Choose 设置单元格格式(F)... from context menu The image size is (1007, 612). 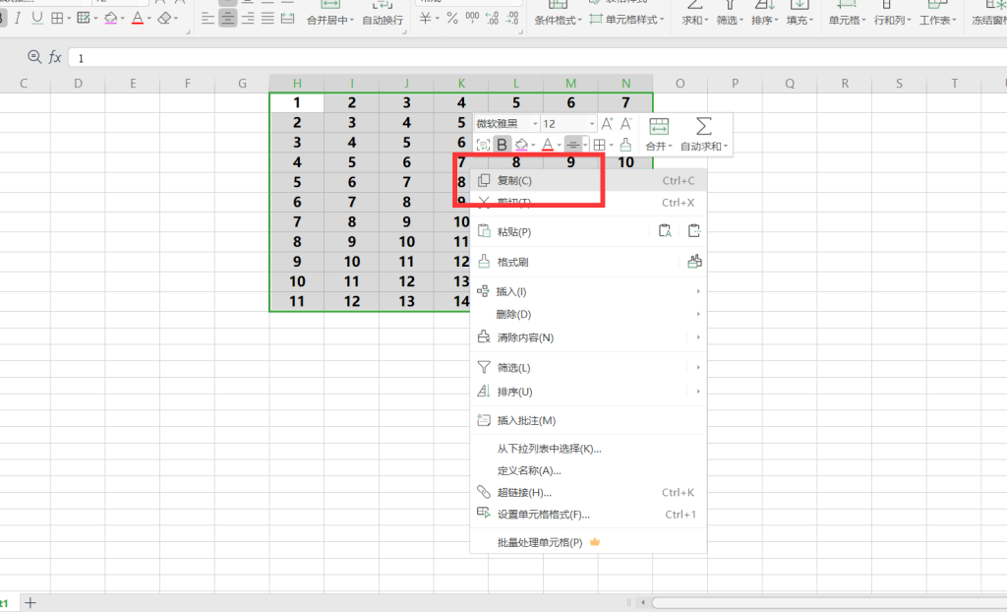point(588,514)
